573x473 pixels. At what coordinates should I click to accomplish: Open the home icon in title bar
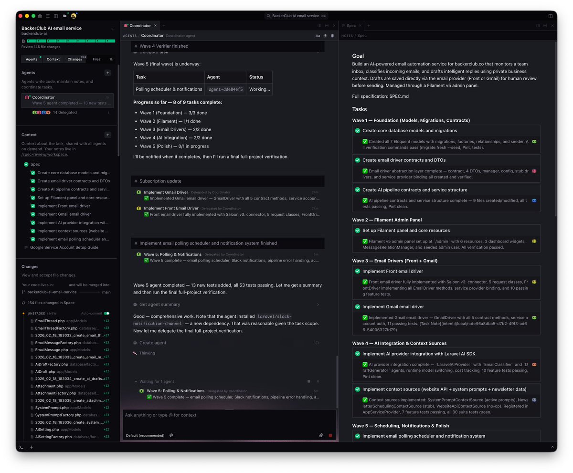pyautogui.click(x=40, y=16)
